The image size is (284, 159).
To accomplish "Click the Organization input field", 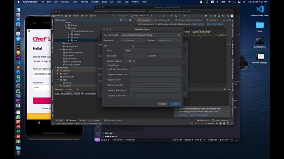I will pyautogui.click(x=155, y=79).
